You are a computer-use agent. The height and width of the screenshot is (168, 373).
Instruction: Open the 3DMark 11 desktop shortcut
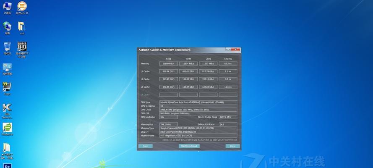tap(22, 8)
